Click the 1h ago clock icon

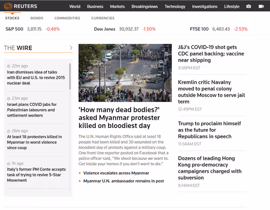[9, 164]
